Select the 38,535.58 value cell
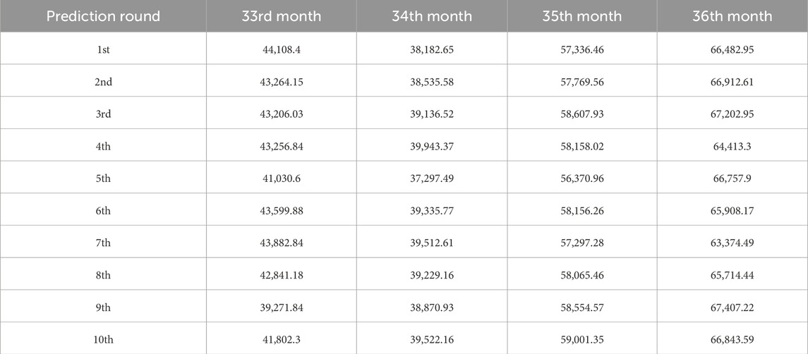The width and height of the screenshot is (808, 354). tap(431, 82)
